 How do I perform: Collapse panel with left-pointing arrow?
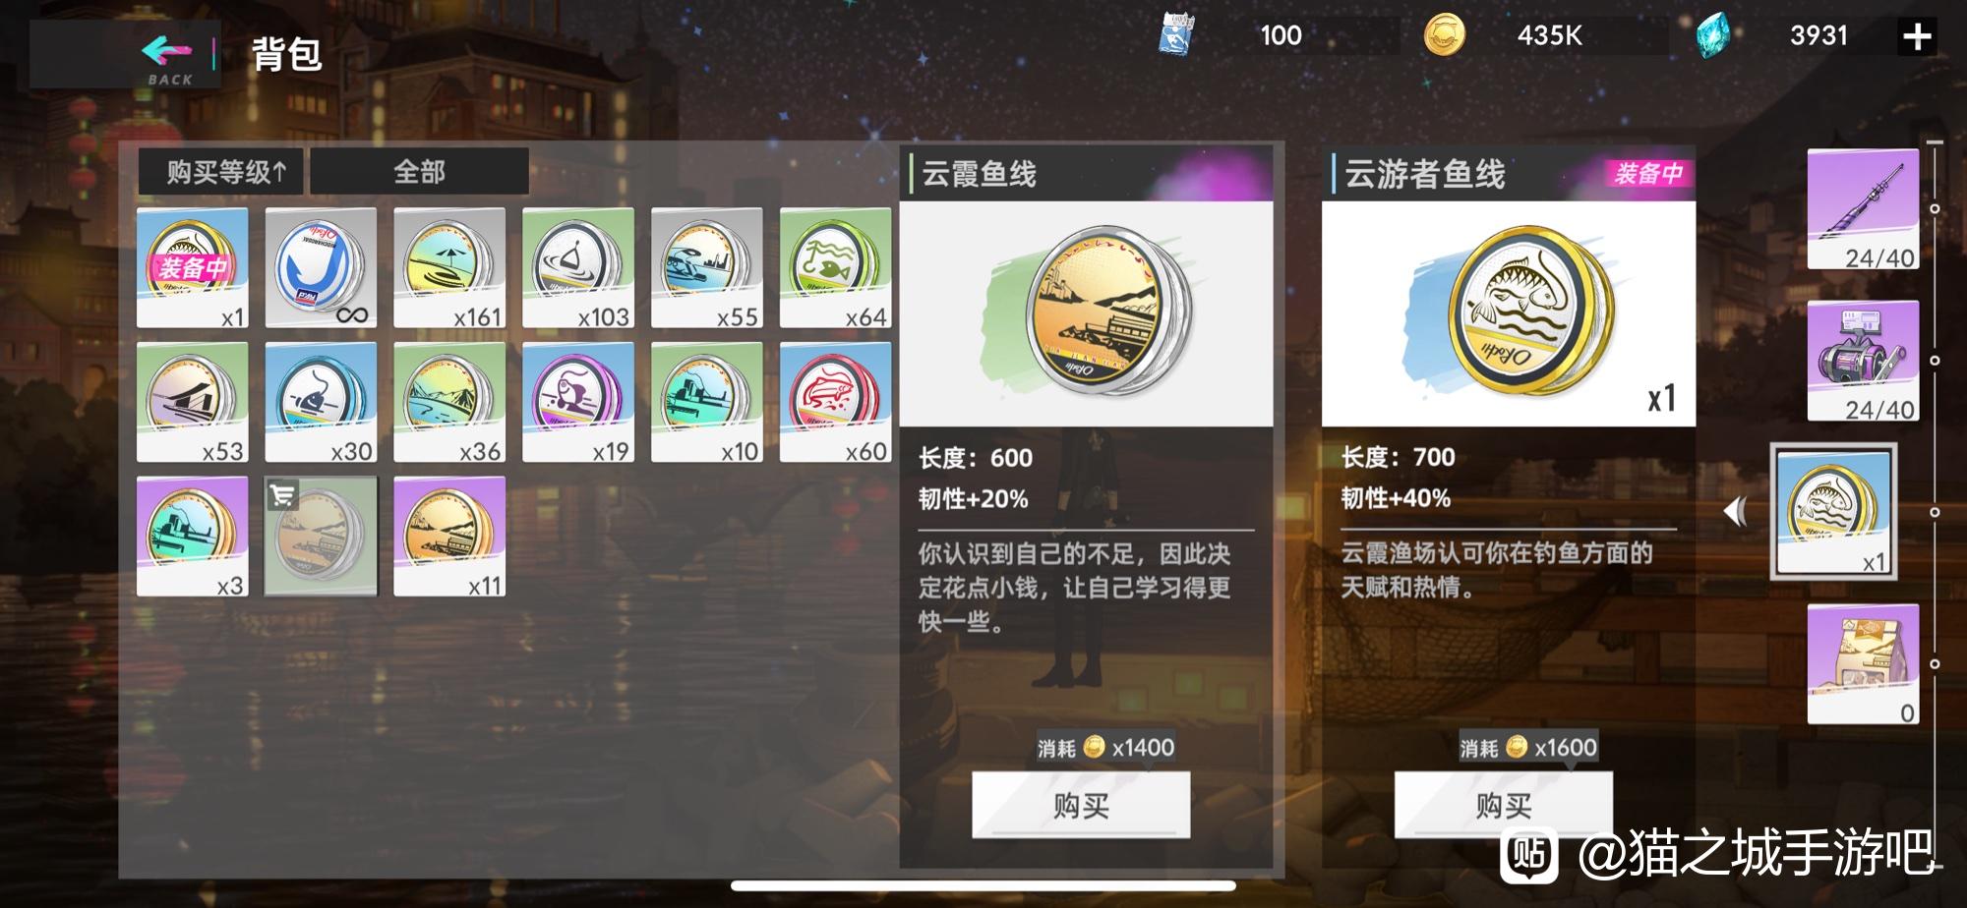pyautogui.click(x=1737, y=511)
